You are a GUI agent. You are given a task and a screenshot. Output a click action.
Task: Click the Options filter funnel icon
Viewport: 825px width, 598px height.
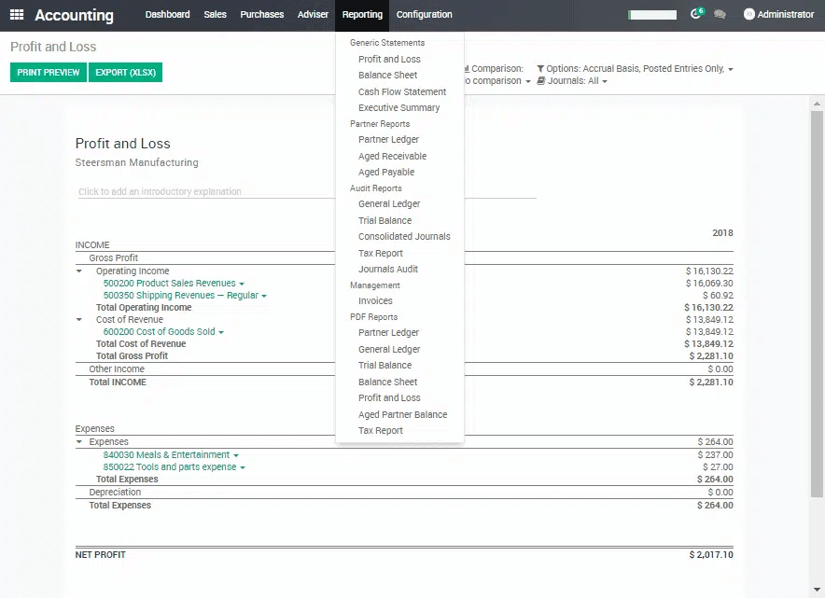[540, 69]
